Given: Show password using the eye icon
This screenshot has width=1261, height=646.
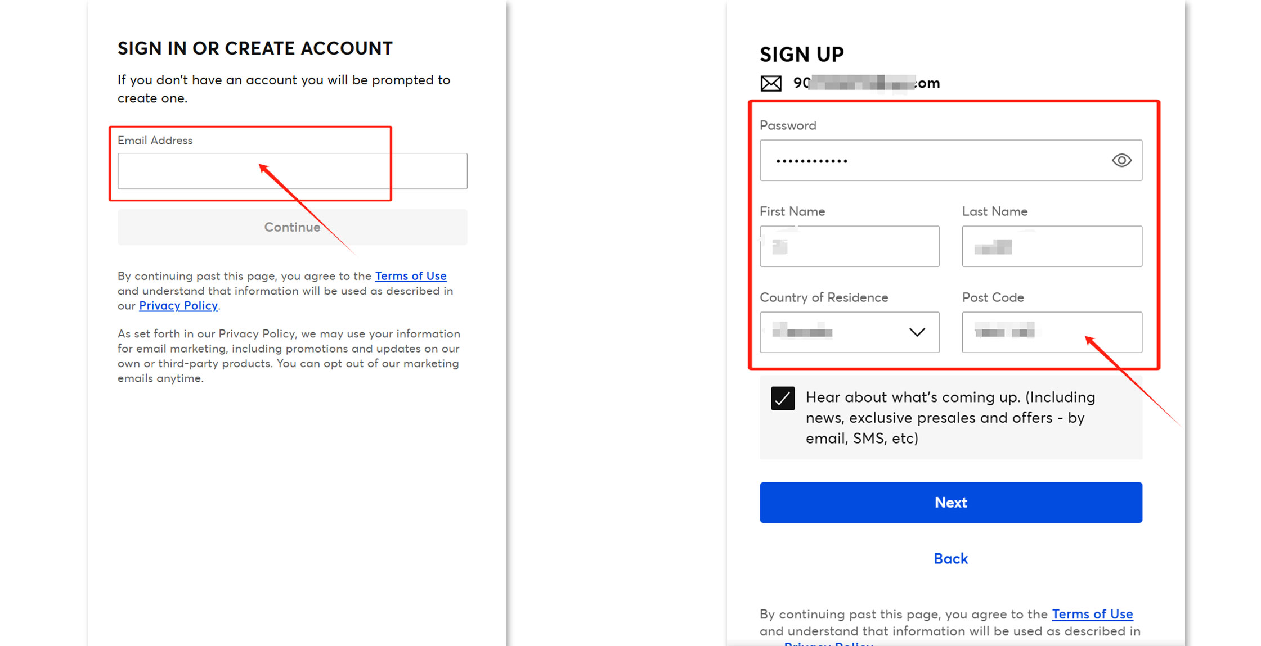Looking at the screenshot, I should [x=1121, y=160].
